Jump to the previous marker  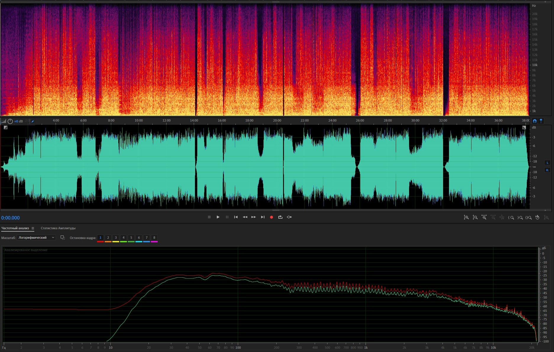click(x=236, y=217)
